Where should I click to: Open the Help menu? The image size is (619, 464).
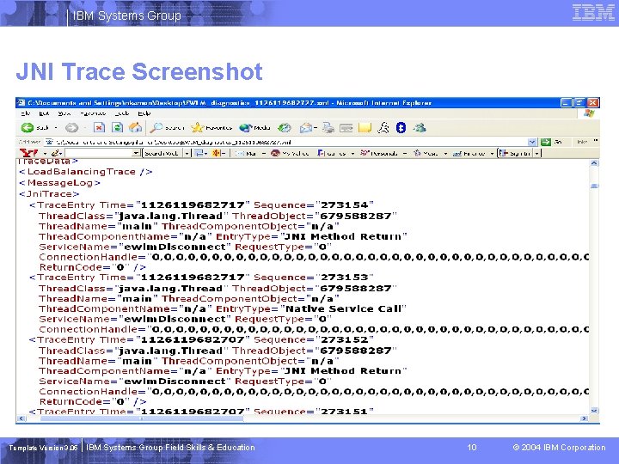pos(144,113)
